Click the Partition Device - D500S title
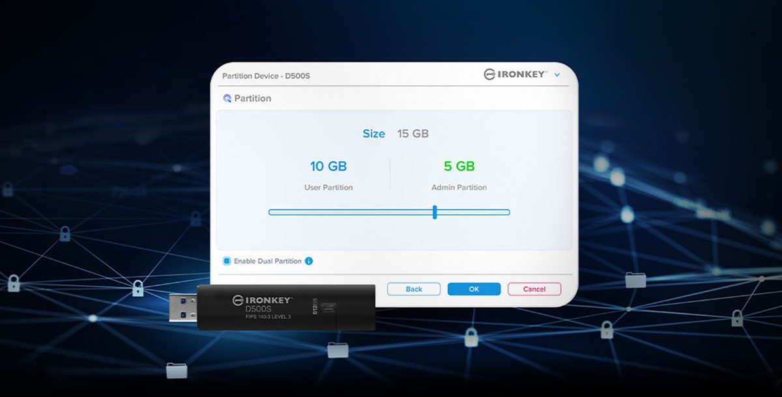The width and height of the screenshot is (782, 397). coord(266,76)
